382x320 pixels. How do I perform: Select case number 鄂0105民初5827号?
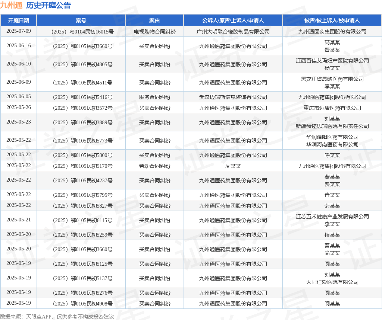click(x=82, y=206)
